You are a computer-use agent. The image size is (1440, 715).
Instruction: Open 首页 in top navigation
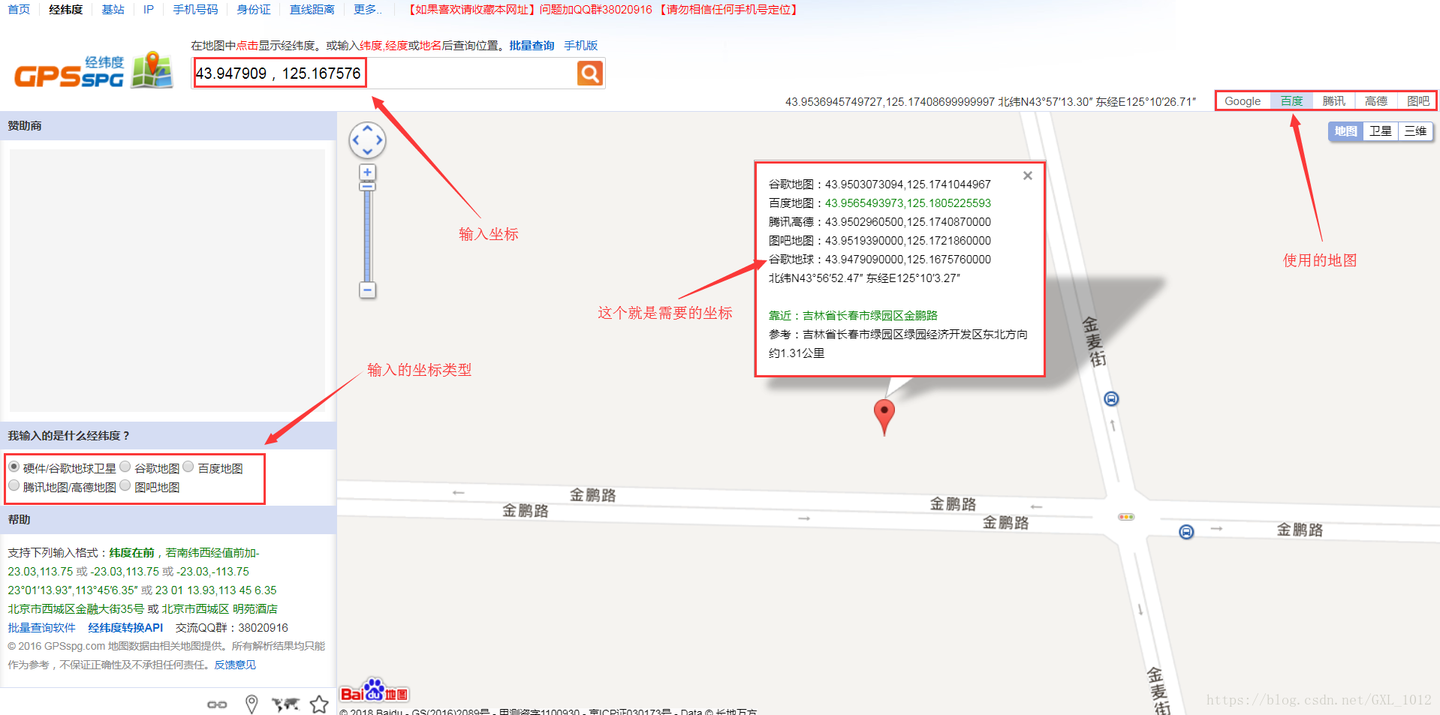tap(19, 10)
